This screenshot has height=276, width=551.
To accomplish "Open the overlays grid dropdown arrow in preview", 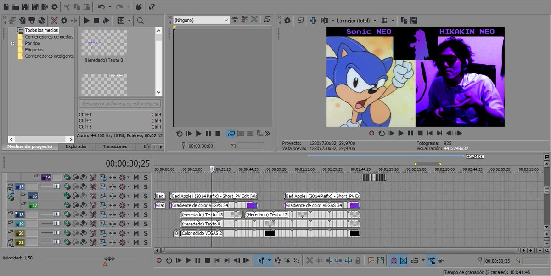I will (394, 21).
